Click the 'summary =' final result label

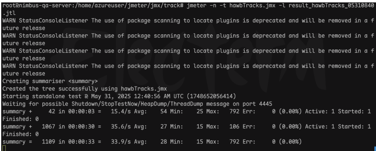(x=17, y=142)
